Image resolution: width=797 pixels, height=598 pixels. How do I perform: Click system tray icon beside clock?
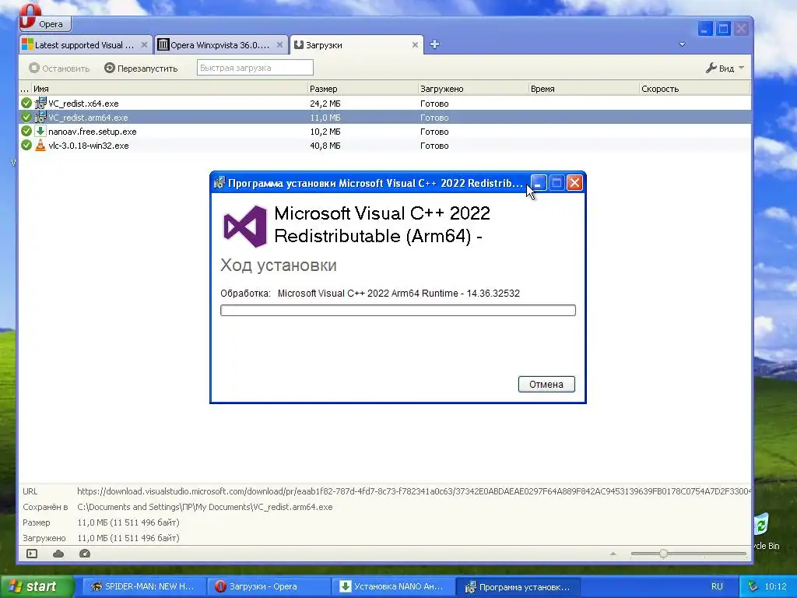click(753, 586)
